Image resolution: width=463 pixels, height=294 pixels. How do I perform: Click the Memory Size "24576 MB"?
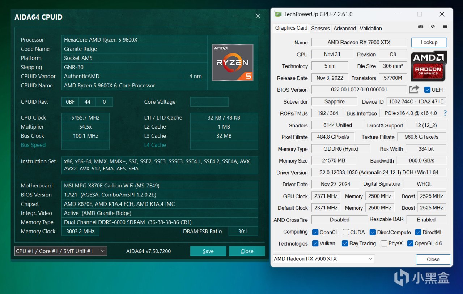[x=334, y=160]
